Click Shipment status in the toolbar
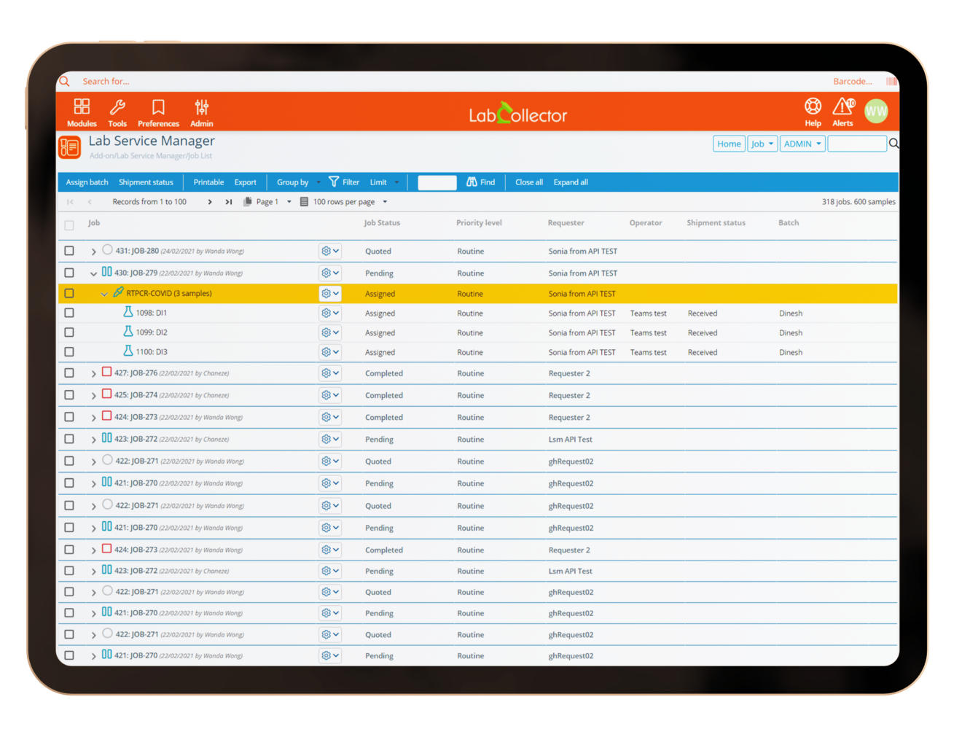This screenshot has height=729, width=962. [x=146, y=182]
